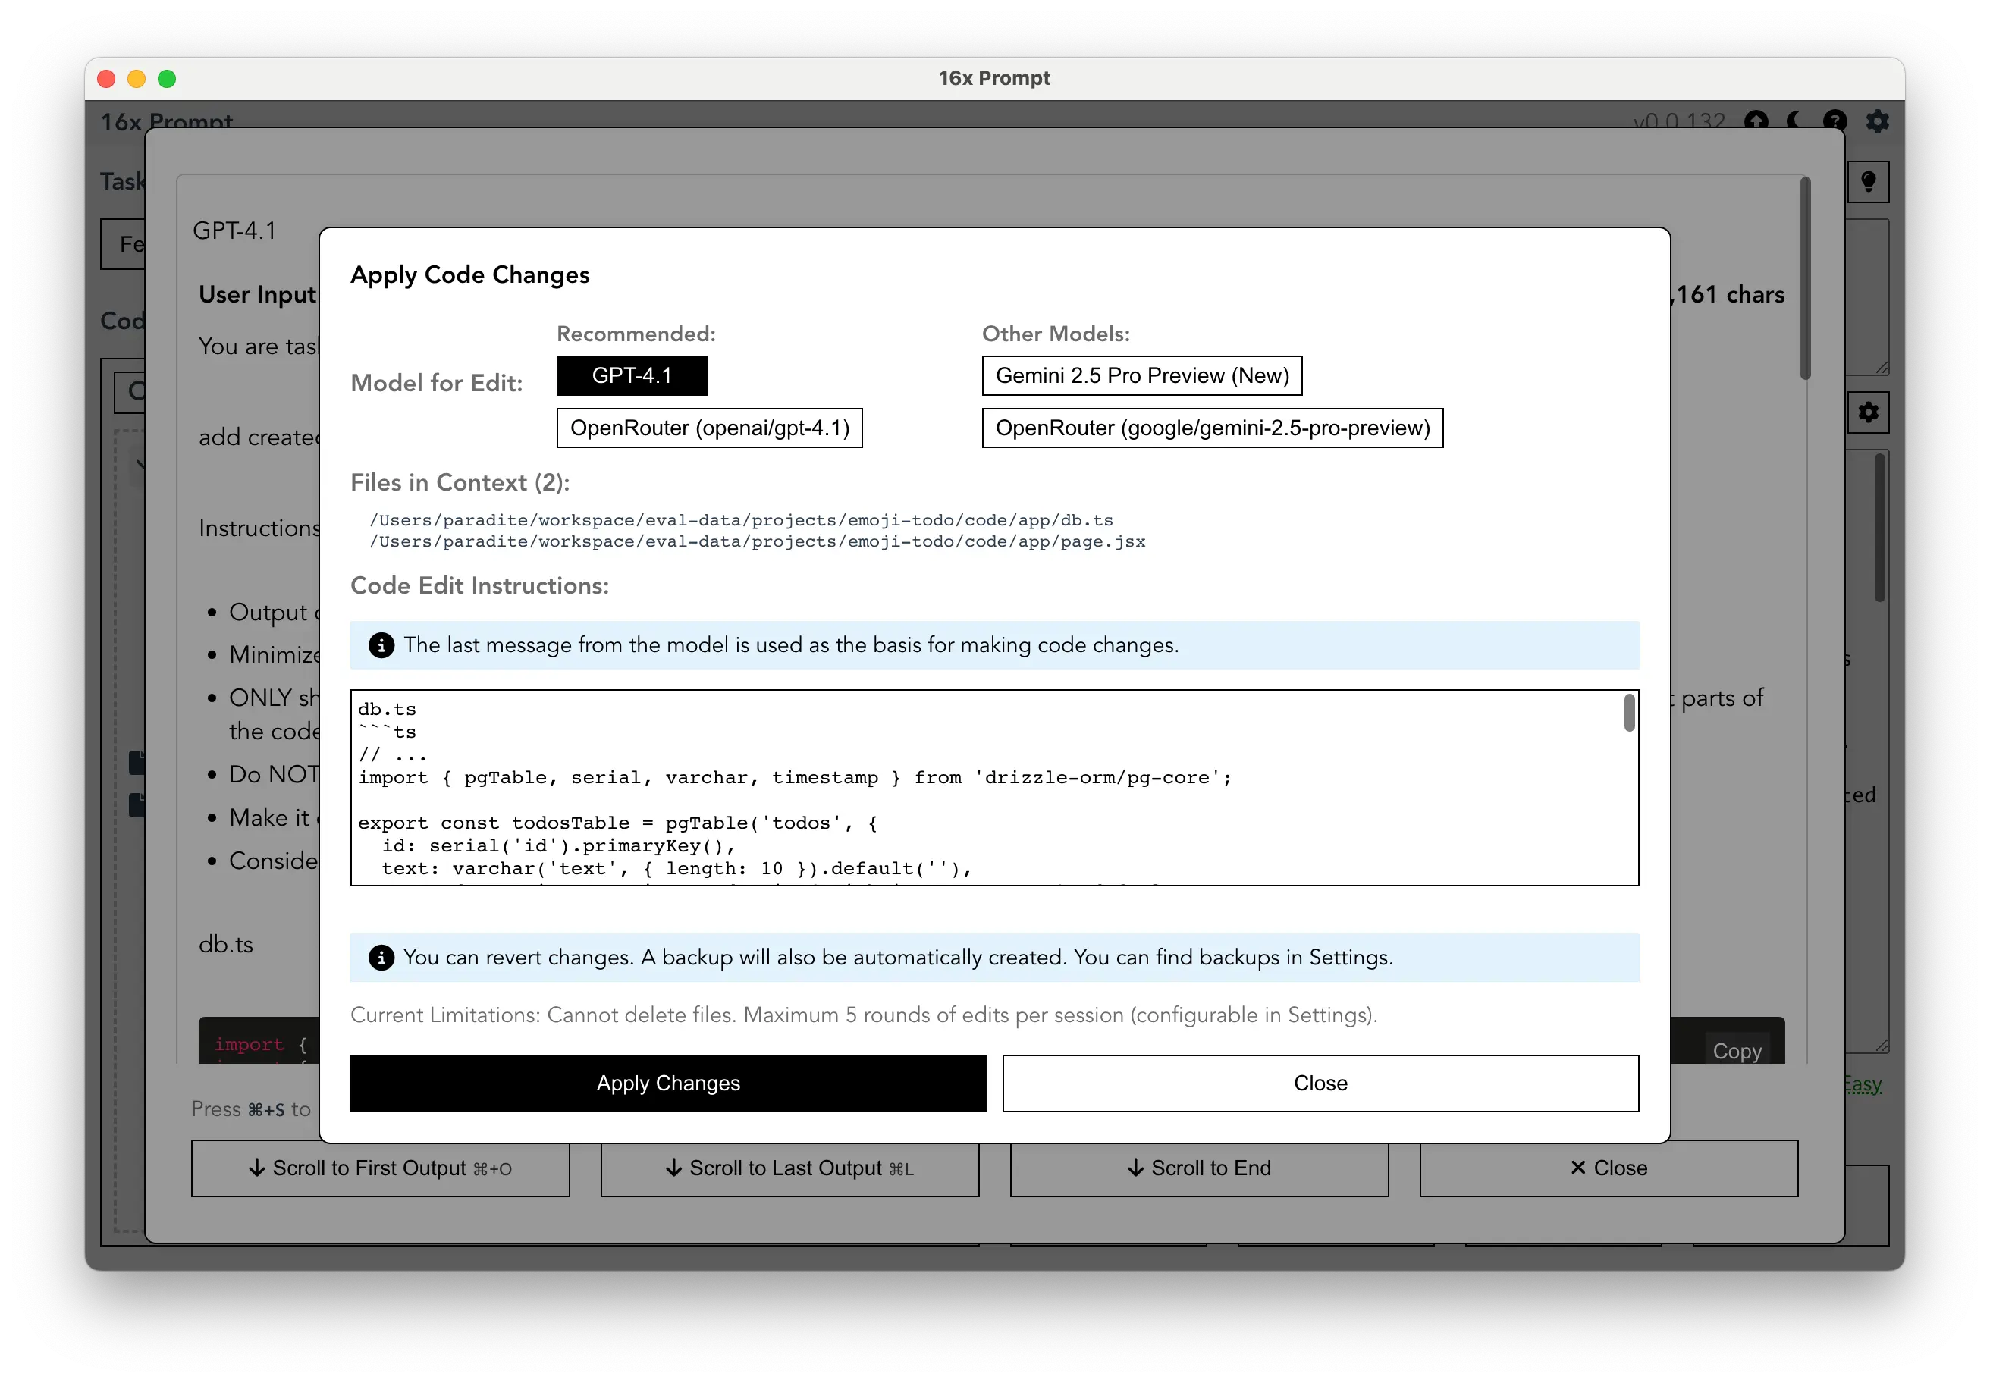Click the green zoom window button
This screenshot has height=1383, width=1990.
pos(168,79)
